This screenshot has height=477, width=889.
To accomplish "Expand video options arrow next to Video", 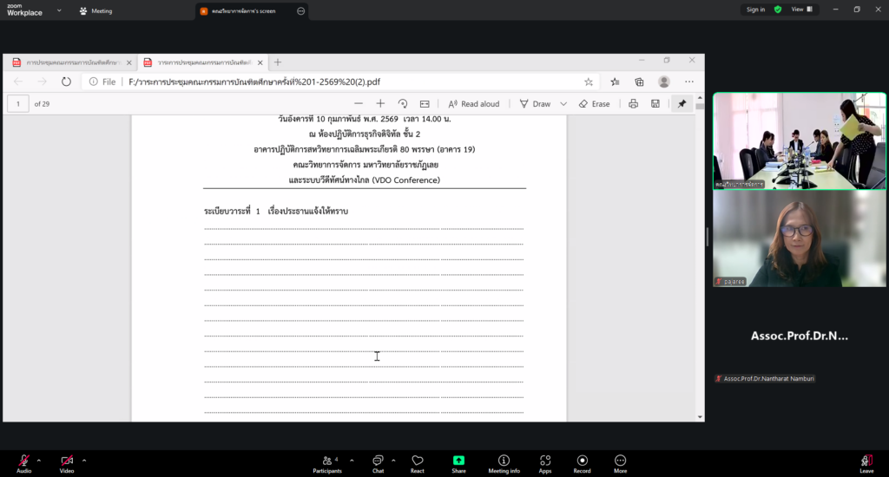I will [x=84, y=460].
